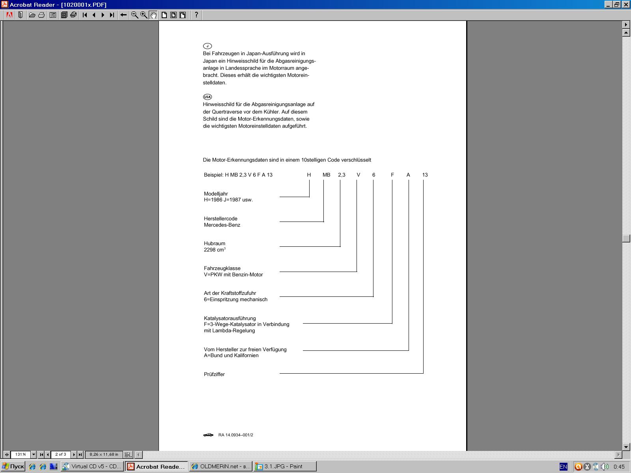Go back to previous view arrow

123,15
